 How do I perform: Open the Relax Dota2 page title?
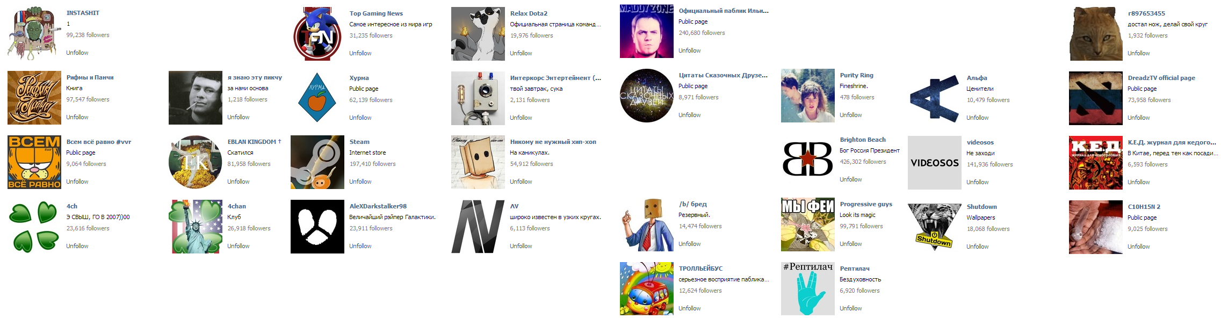pyautogui.click(x=529, y=13)
